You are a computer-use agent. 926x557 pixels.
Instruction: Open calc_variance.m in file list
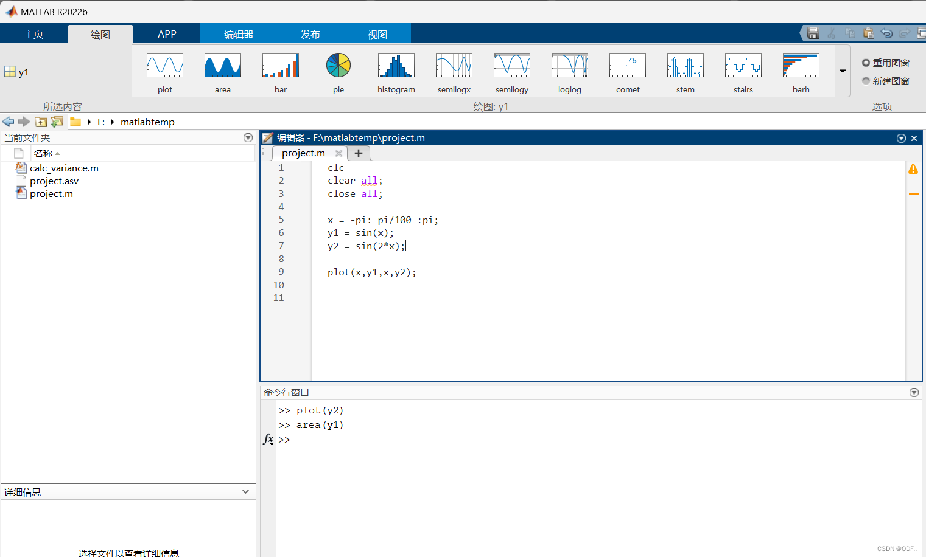(x=64, y=168)
